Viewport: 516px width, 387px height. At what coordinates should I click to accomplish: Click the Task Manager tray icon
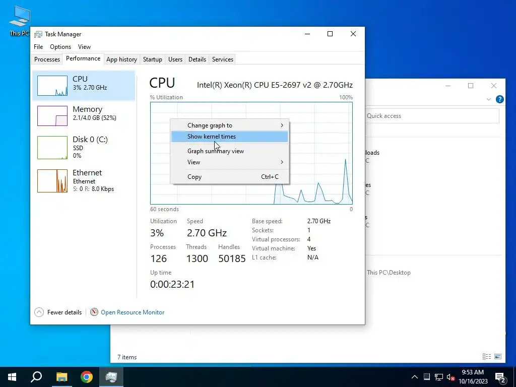[x=426, y=377]
